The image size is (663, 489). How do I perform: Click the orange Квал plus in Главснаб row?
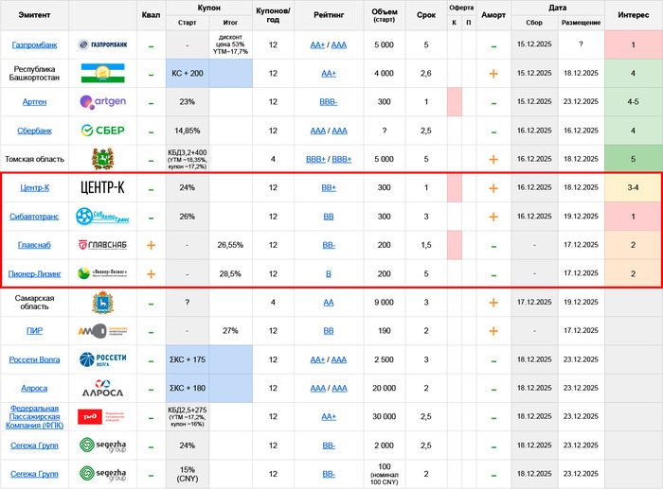pos(151,245)
